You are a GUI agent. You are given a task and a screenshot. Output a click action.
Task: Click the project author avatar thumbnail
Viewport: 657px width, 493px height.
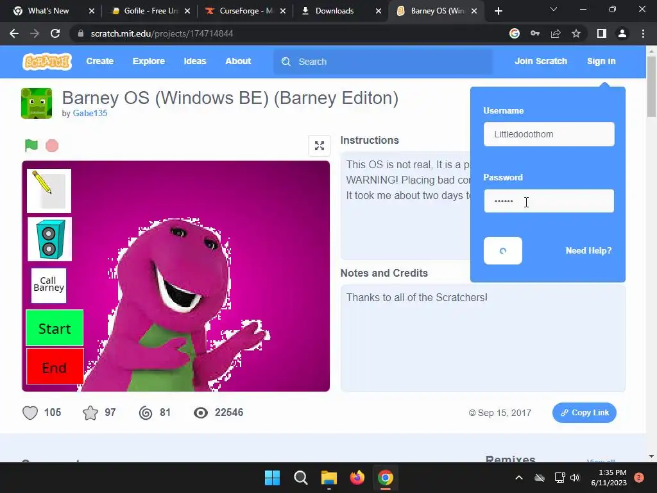pos(37,103)
